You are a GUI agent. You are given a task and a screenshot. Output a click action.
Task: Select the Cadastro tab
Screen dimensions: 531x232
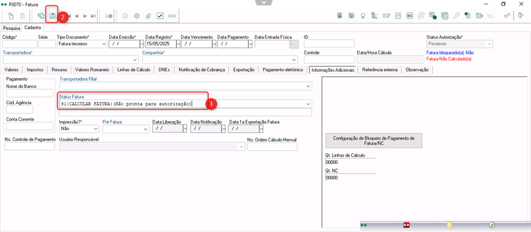(x=32, y=28)
